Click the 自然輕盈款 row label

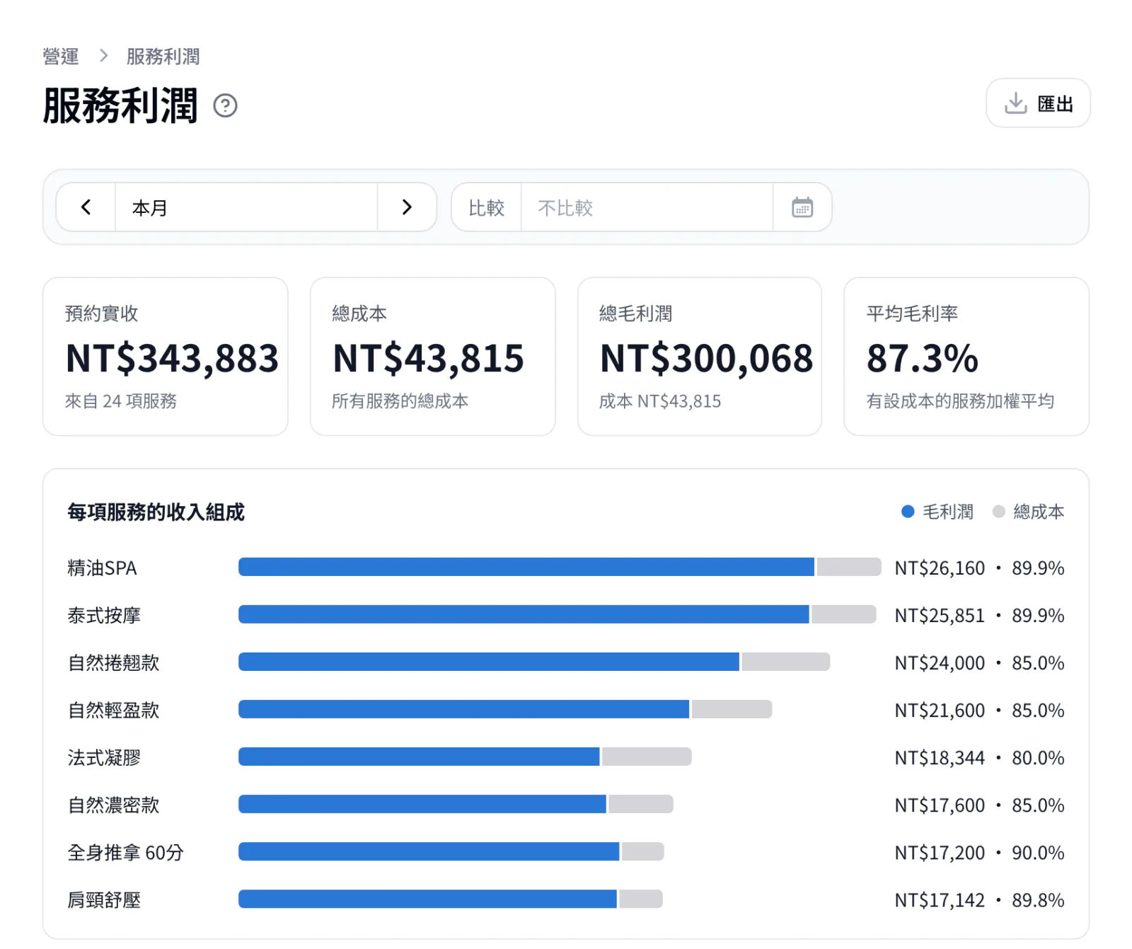tap(113, 711)
